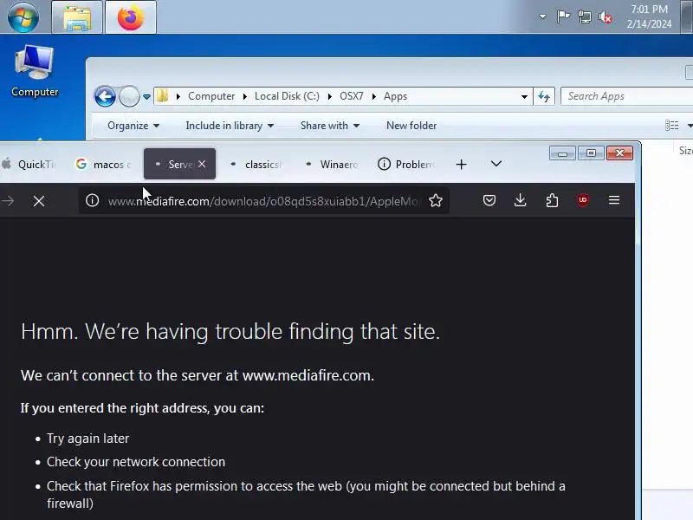Click the folder icon in Explorer's address bar
The image size is (693, 520).
(x=163, y=96)
